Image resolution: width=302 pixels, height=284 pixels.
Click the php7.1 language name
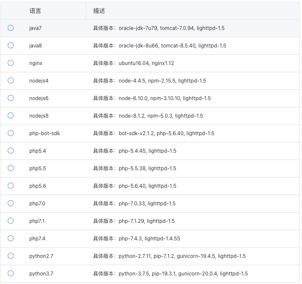pos(37,221)
